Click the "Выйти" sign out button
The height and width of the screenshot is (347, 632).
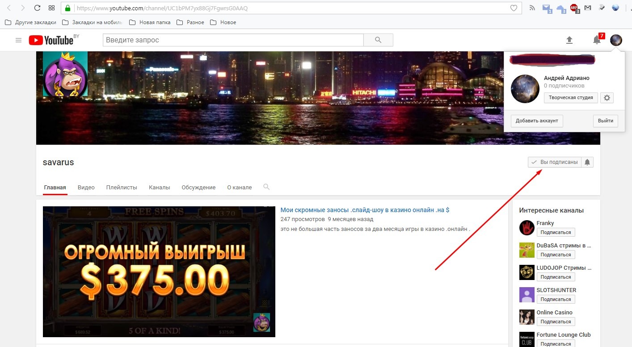point(605,121)
